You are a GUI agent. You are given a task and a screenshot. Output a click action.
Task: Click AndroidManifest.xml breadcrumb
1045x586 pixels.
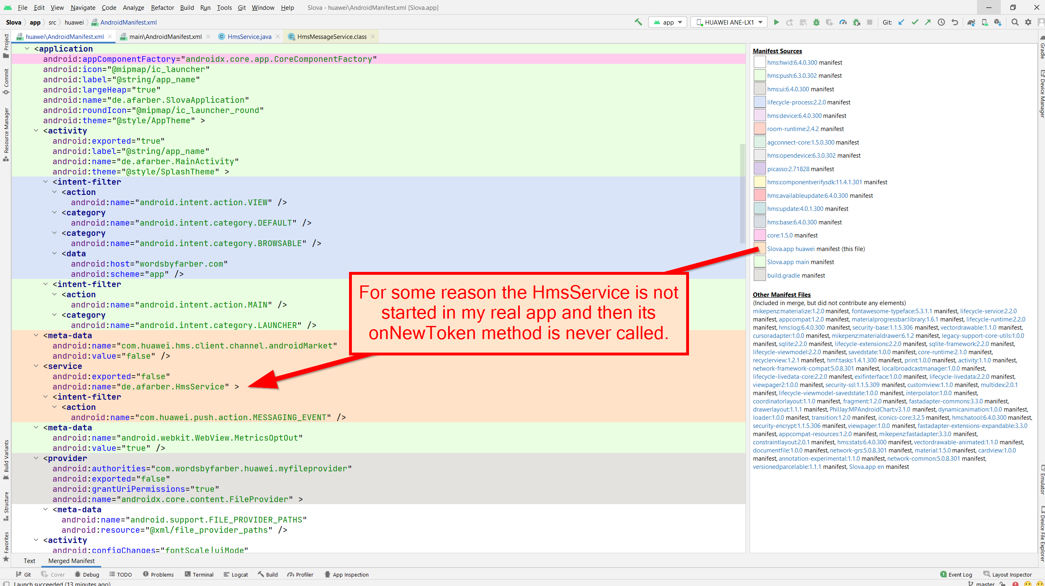pos(124,22)
